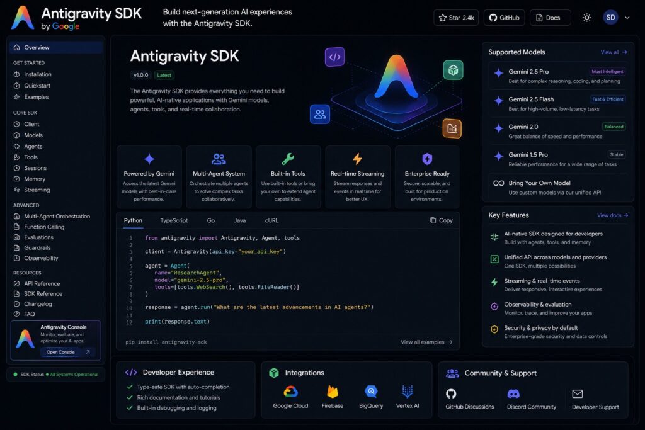The height and width of the screenshot is (430, 645).
Task: Expand the account dropdown chevron
Action: [627, 18]
